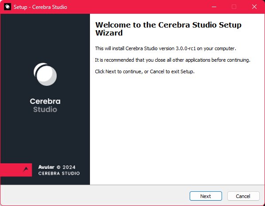The height and width of the screenshot is (206, 265).
Task: Close the Setup window
Action: click(254, 7)
